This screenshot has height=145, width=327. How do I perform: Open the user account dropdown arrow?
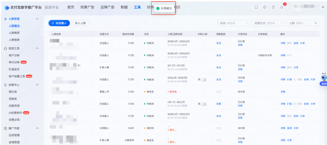pos(323,7)
